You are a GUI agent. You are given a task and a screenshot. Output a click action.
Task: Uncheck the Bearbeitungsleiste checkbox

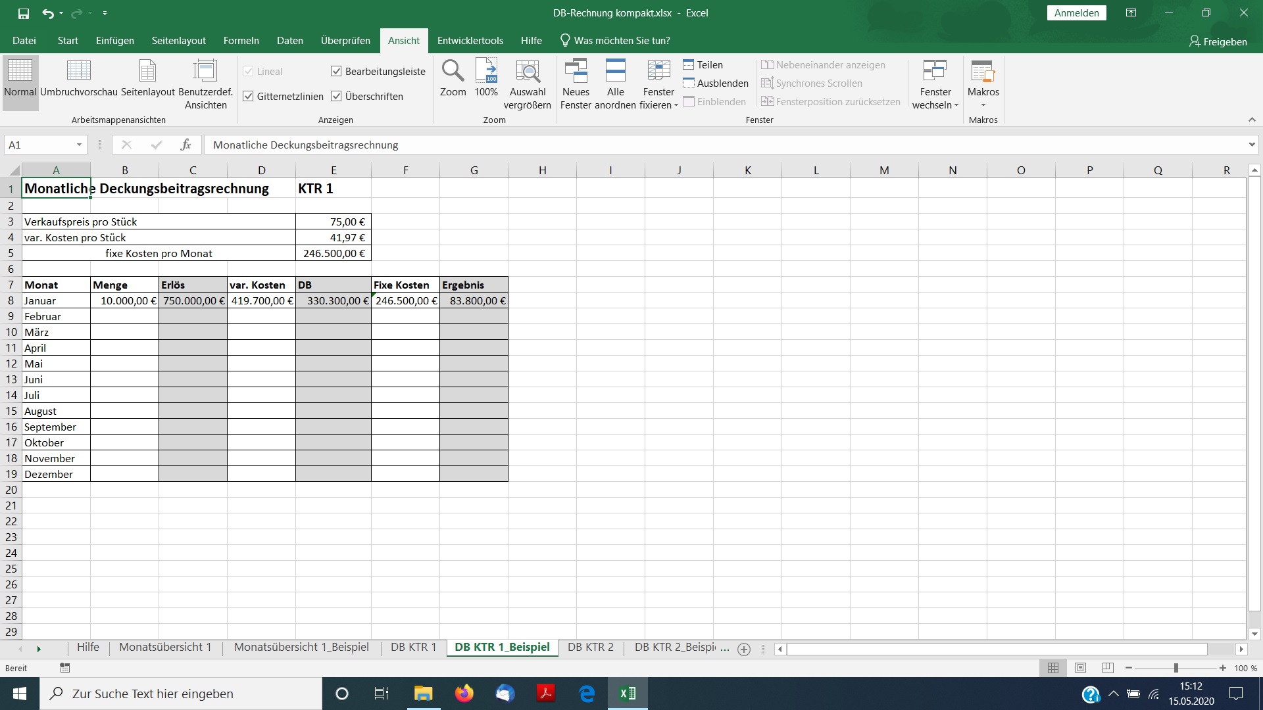point(336,71)
